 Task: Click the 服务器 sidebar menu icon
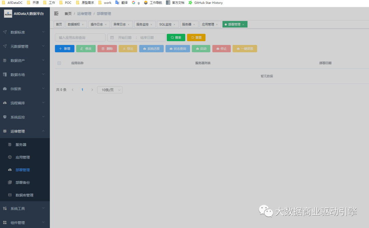click(10, 145)
